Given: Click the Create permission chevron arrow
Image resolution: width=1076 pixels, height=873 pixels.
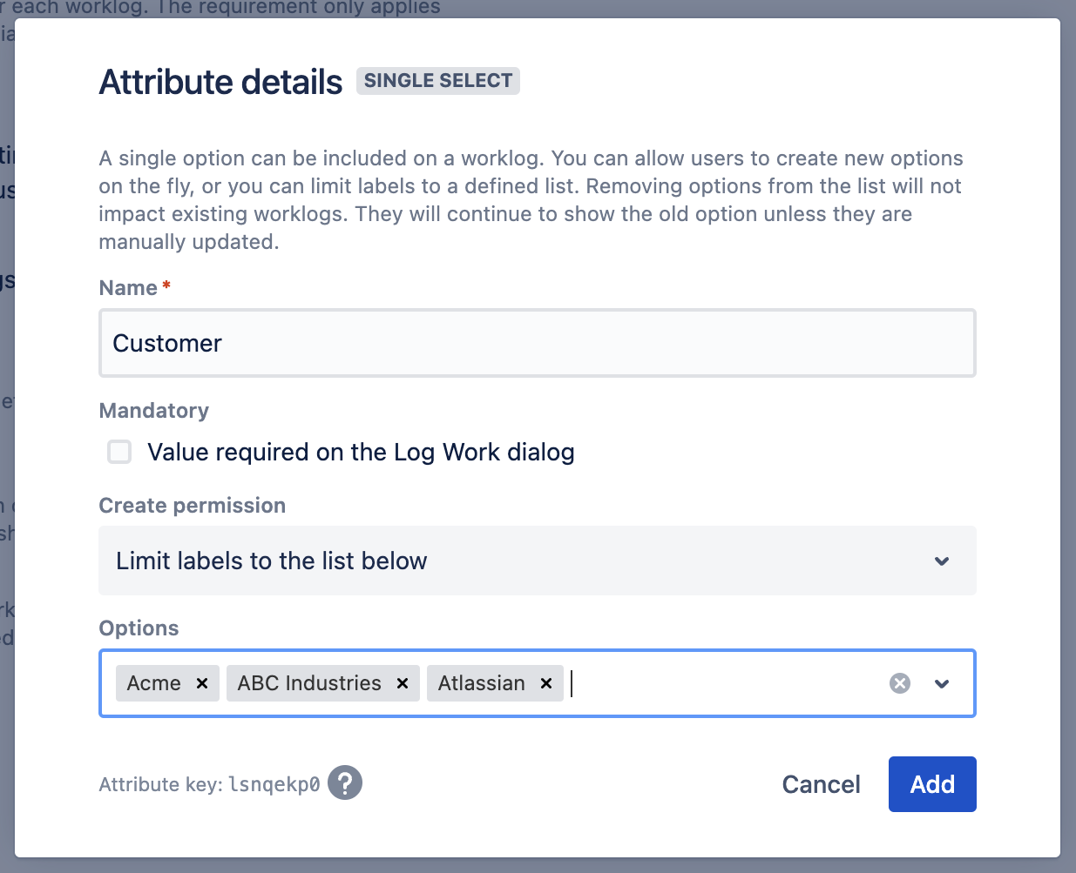Looking at the screenshot, I should tap(942, 561).
